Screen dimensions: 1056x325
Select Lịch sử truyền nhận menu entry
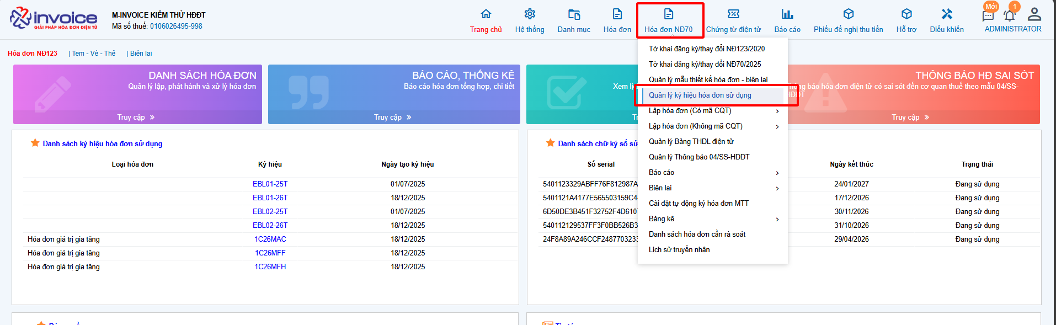pos(679,250)
